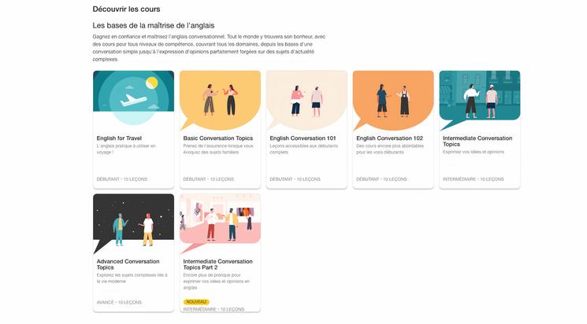This screenshot has height=324, width=587.
Task: Click Intermediate Conversation Topics Part 2 title
Action: [x=217, y=264]
